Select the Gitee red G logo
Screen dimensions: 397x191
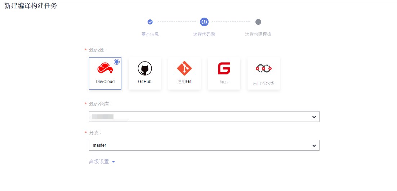(x=224, y=68)
